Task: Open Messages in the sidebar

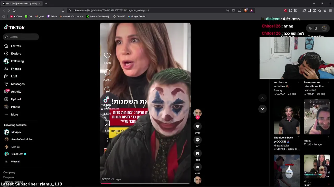Action: (18, 84)
